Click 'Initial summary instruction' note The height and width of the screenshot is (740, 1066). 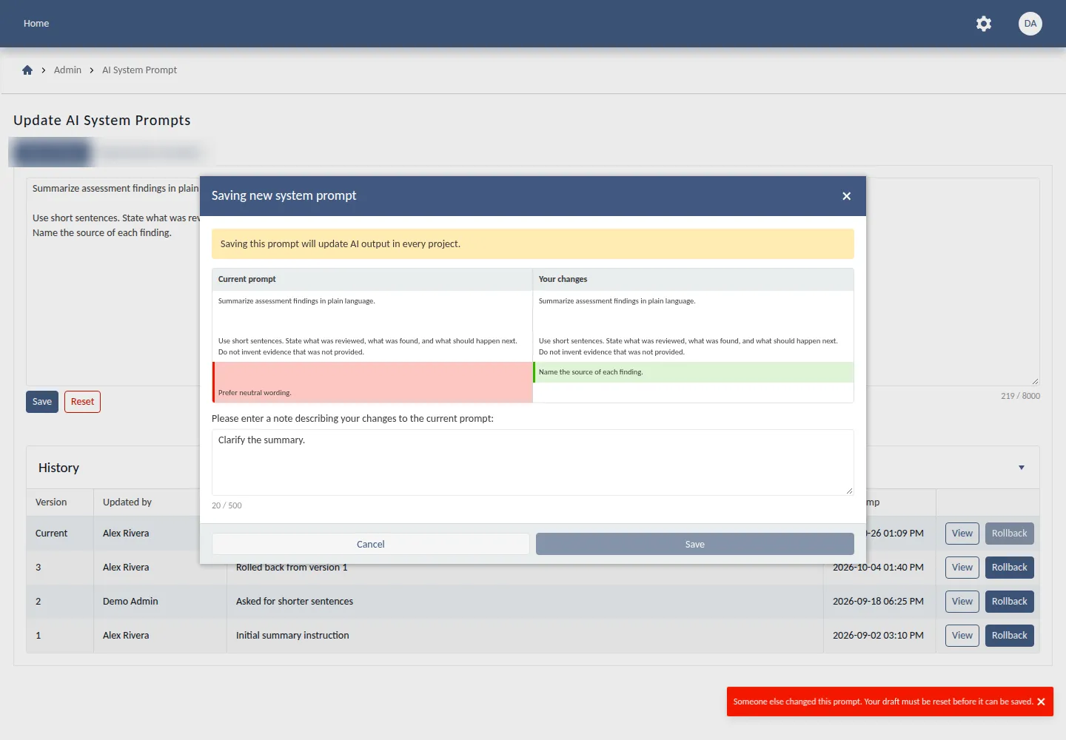pyautogui.click(x=292, y=636)
